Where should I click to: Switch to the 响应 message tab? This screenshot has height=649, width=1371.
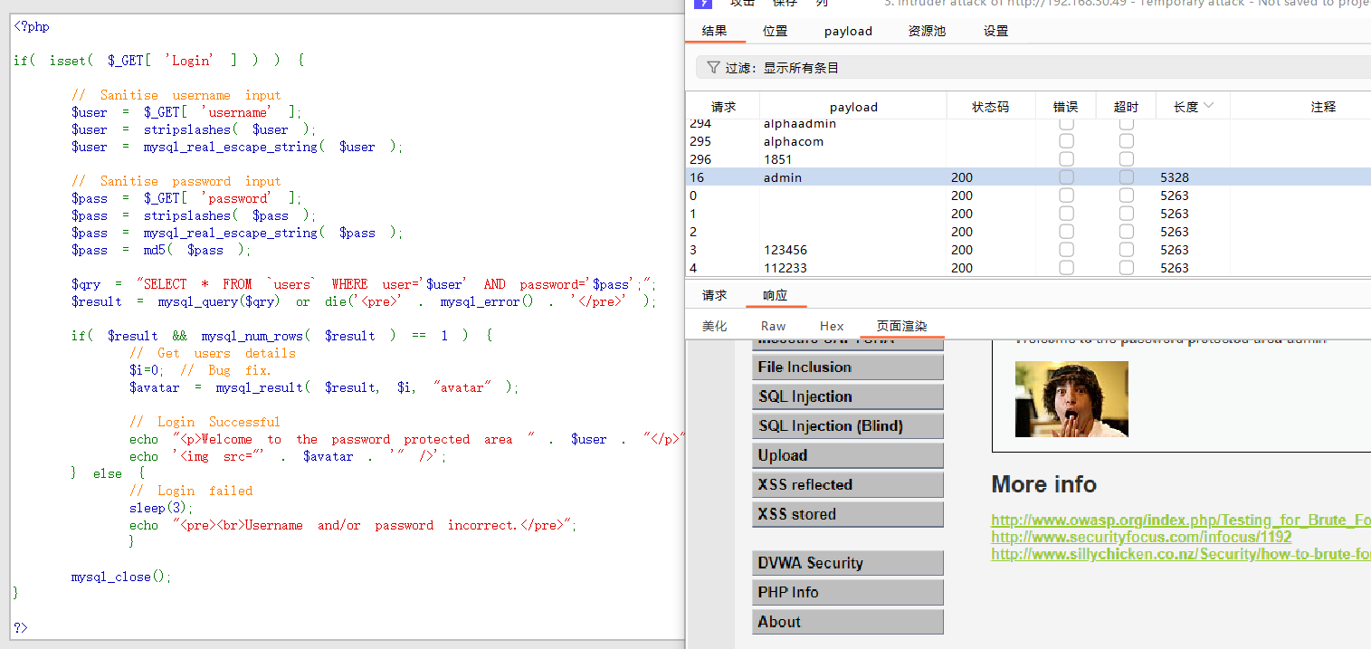[x=775, y=295]
